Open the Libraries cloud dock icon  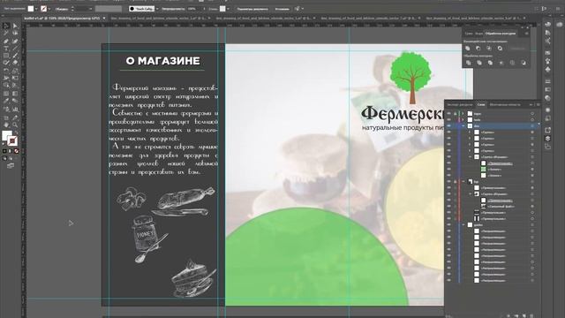pyautogui.click(x=560, y=25)
